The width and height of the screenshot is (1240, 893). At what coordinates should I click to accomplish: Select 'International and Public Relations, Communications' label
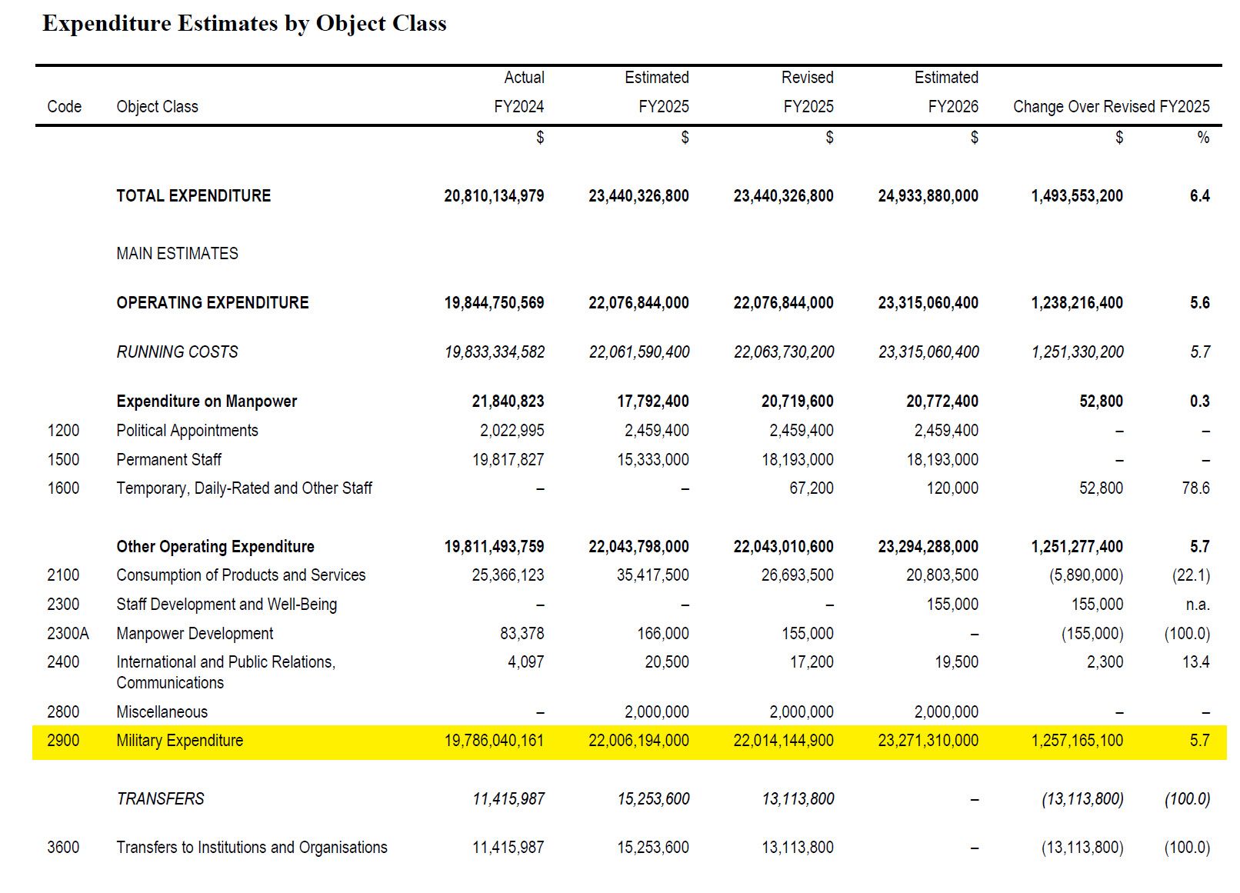click(225, 672)
